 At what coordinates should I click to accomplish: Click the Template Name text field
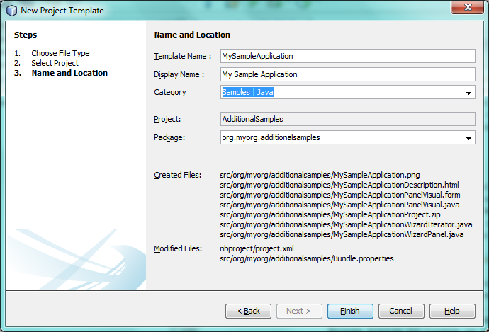(347, 56)
